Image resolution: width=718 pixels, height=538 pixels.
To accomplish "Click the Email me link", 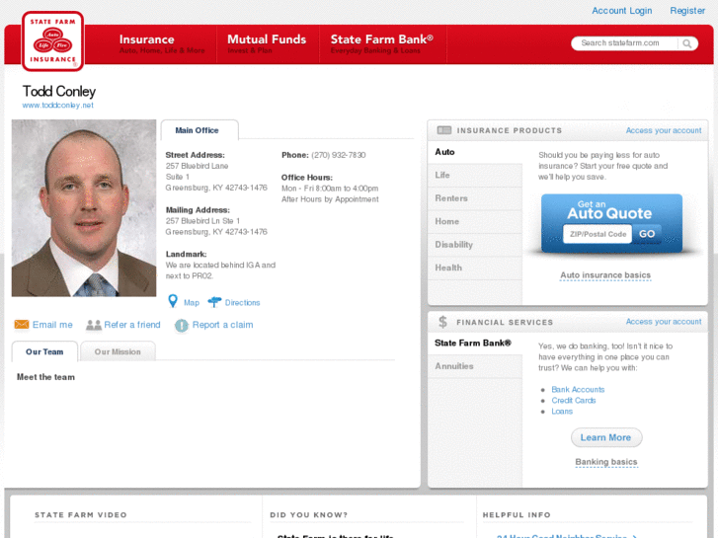I will click(x=52, y=325).
